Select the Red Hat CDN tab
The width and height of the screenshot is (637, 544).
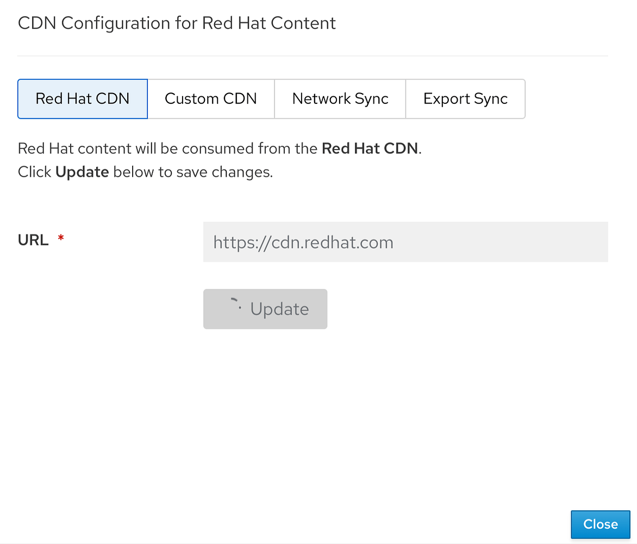tap(82, 98)
